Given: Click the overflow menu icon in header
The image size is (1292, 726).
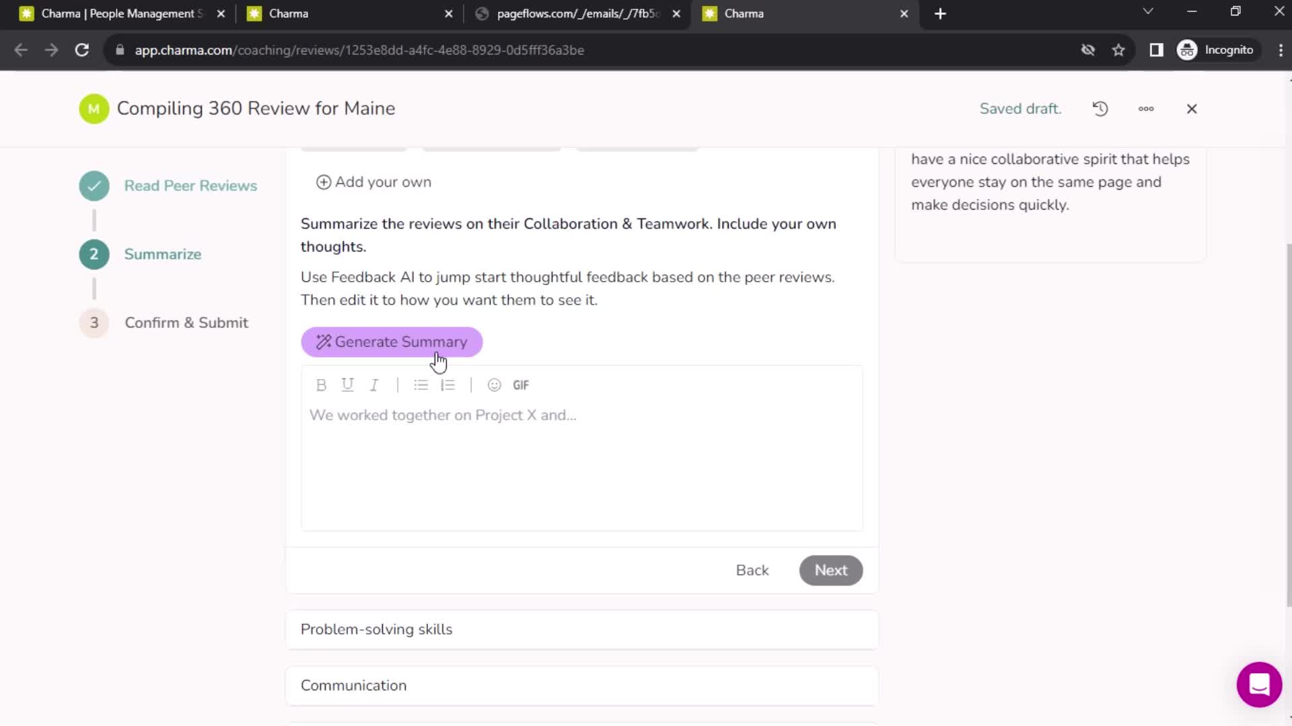Looking at the screenshot, I should 1147,108.
